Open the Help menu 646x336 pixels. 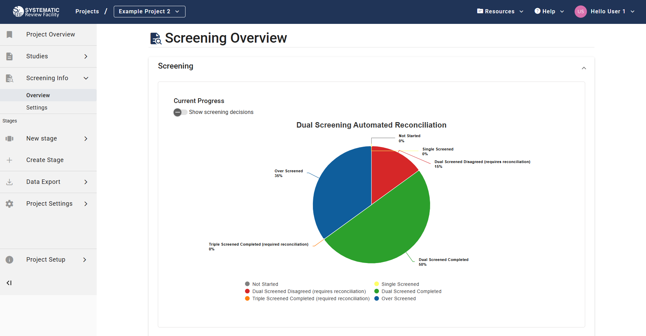549,12
